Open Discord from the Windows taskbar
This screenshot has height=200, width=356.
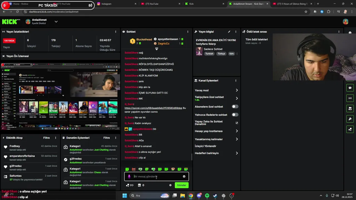tap(199, 196)
